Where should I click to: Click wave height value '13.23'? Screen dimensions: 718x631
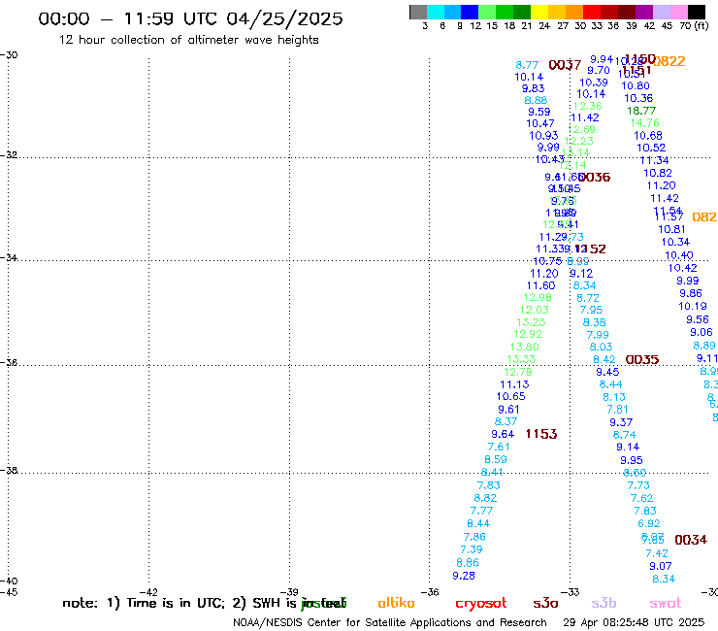(x=531, y=322)
